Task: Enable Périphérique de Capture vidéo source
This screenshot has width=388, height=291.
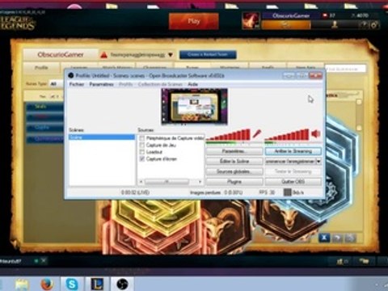Action: click(141, 138)
